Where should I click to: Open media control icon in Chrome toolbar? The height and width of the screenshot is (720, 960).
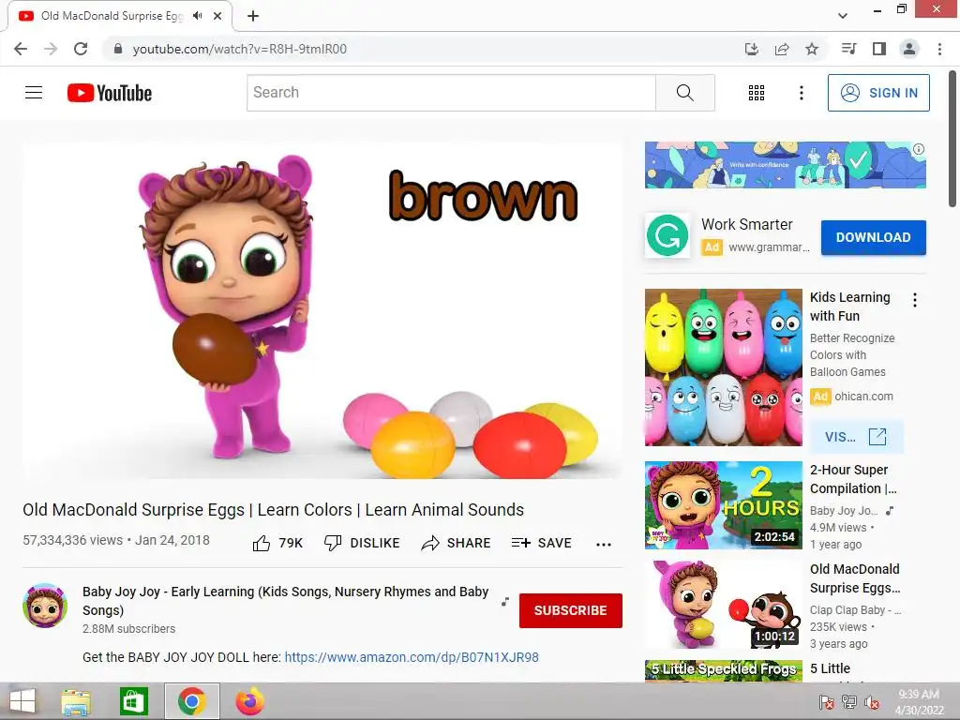pyautogui.click(x=848, y=49)
